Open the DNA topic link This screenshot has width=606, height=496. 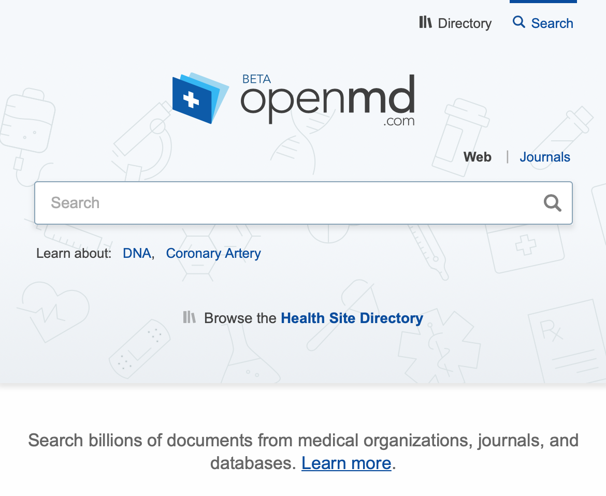(x=137, y=253)
